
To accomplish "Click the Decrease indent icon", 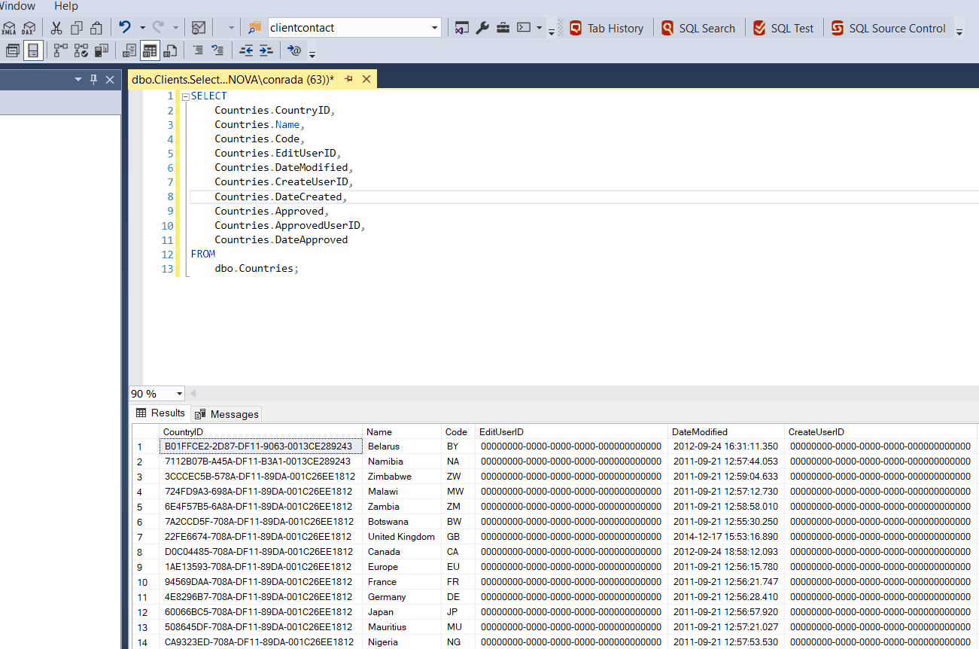I will 246,50.
